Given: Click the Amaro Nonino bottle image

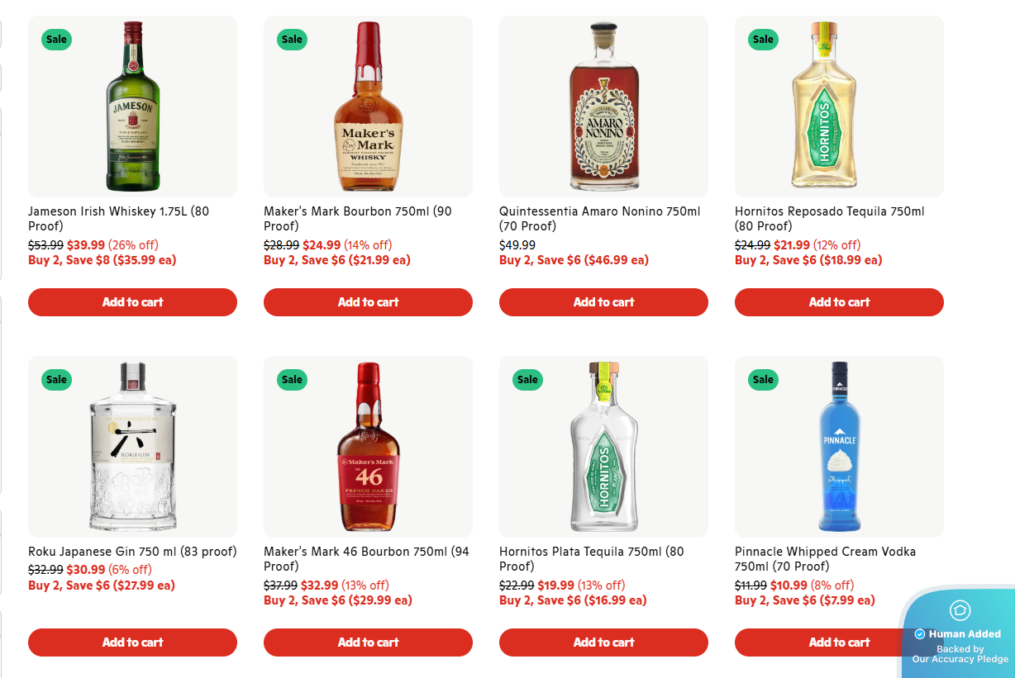Looking at the screenshot, I should pos(603,107).
